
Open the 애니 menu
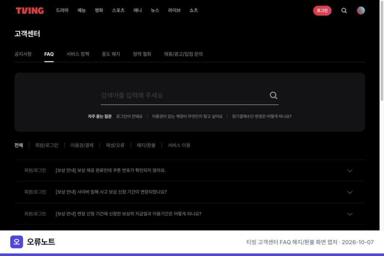tap(138, 10)
